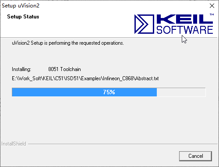
Task: Click the separator line beside InstallShield
Action: tap(123, 144)
